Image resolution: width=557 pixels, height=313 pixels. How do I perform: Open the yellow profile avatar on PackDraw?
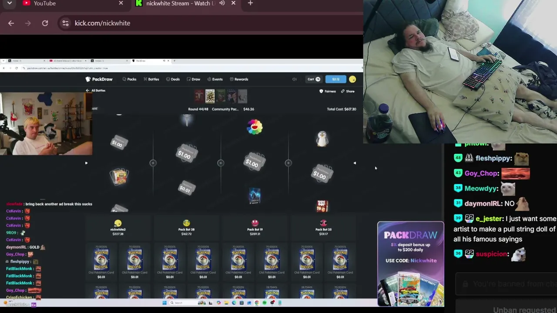click(x=352, y=79)
